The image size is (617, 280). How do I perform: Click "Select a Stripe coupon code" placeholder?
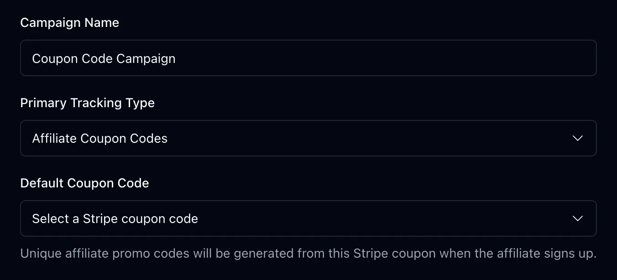pyautogui.click(x=115, y=219)
